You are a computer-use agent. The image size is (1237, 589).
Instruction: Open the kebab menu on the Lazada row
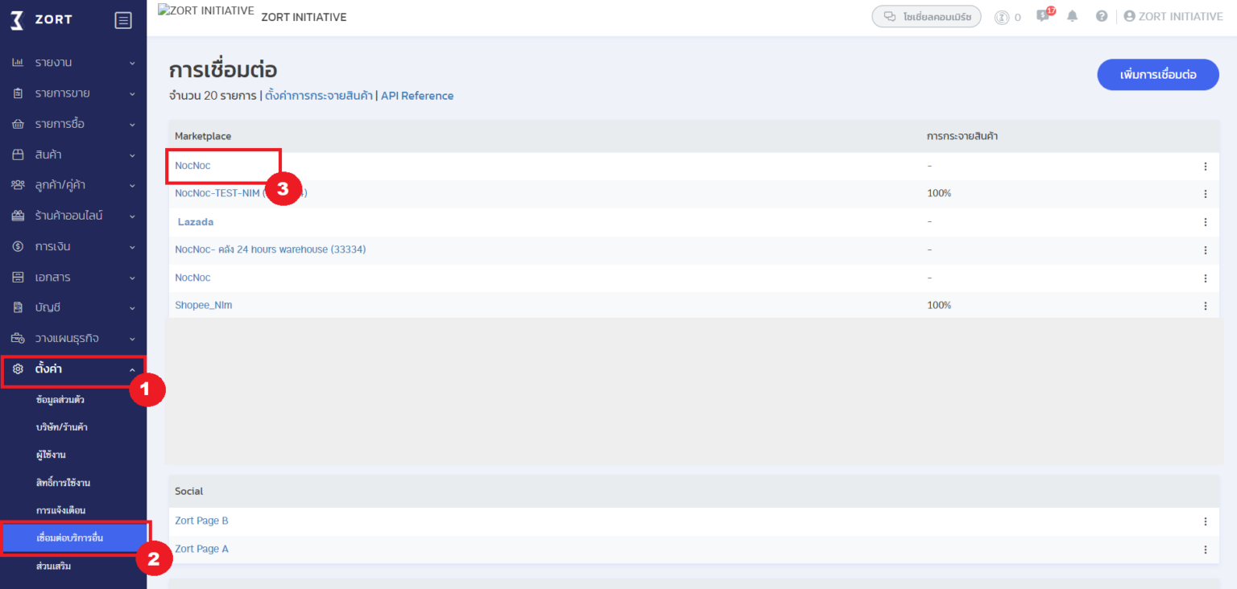pyautogui.click(x=1206, y=221)
